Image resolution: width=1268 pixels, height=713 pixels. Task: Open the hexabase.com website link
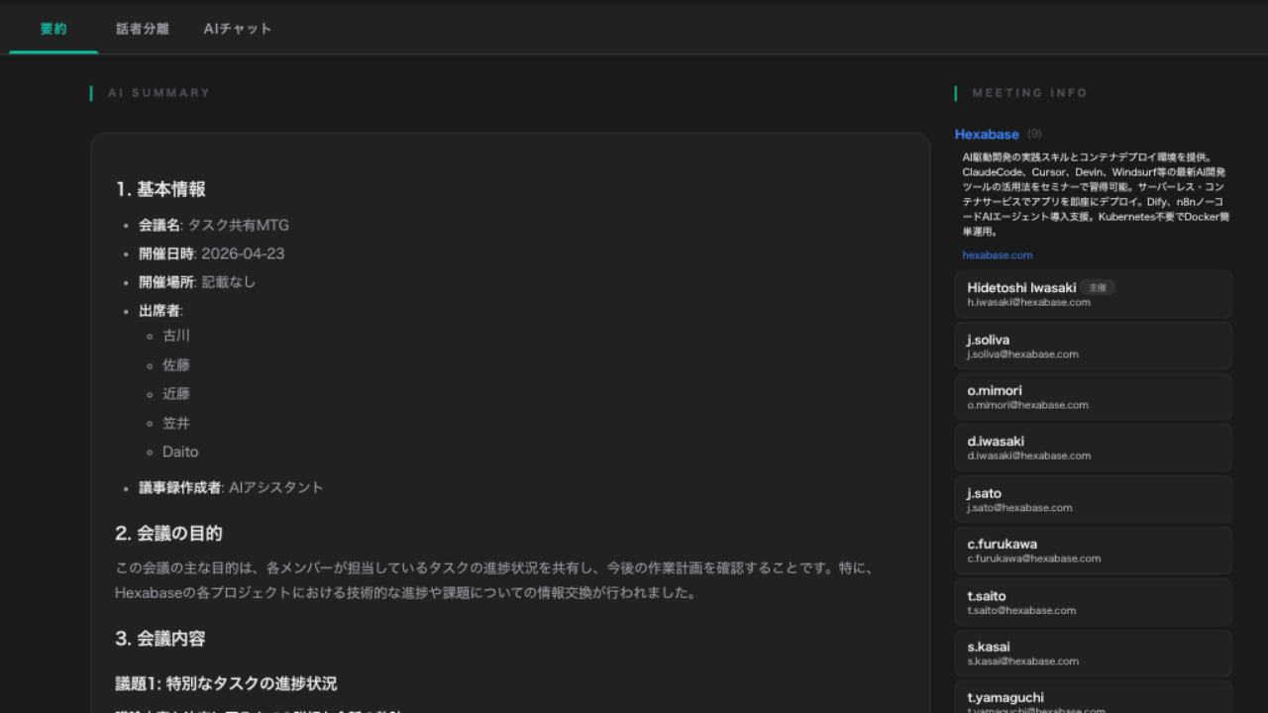tap(997, 255)
